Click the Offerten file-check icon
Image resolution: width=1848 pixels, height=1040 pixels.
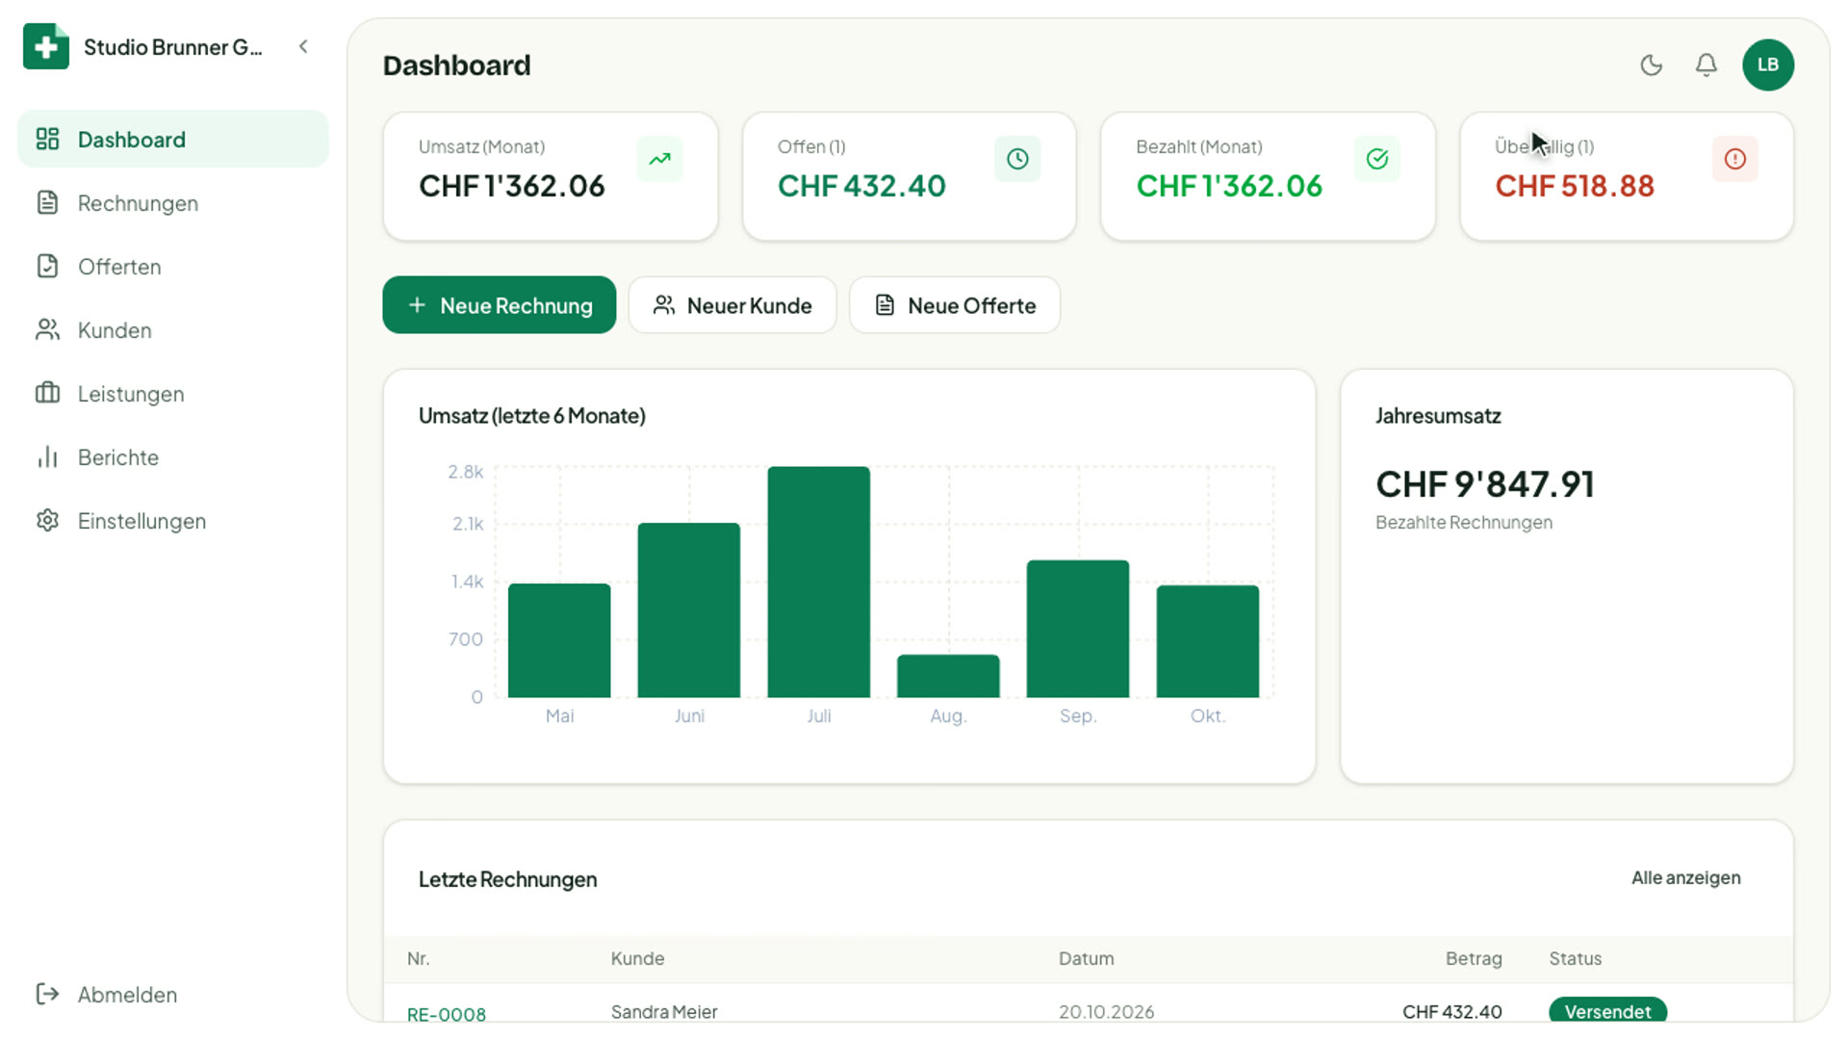tap(47, 267)
